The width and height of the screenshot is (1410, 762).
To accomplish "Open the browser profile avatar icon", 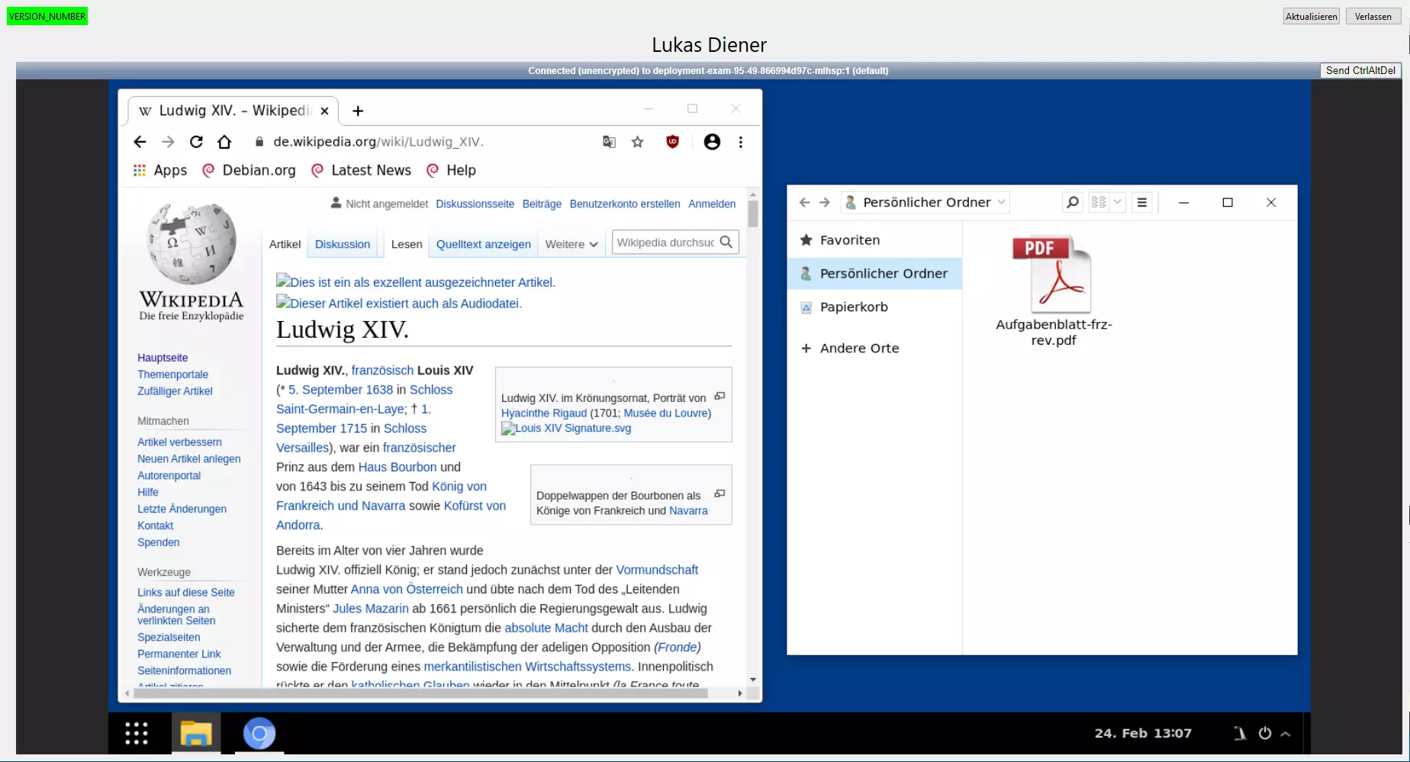I will coord(712,142).
